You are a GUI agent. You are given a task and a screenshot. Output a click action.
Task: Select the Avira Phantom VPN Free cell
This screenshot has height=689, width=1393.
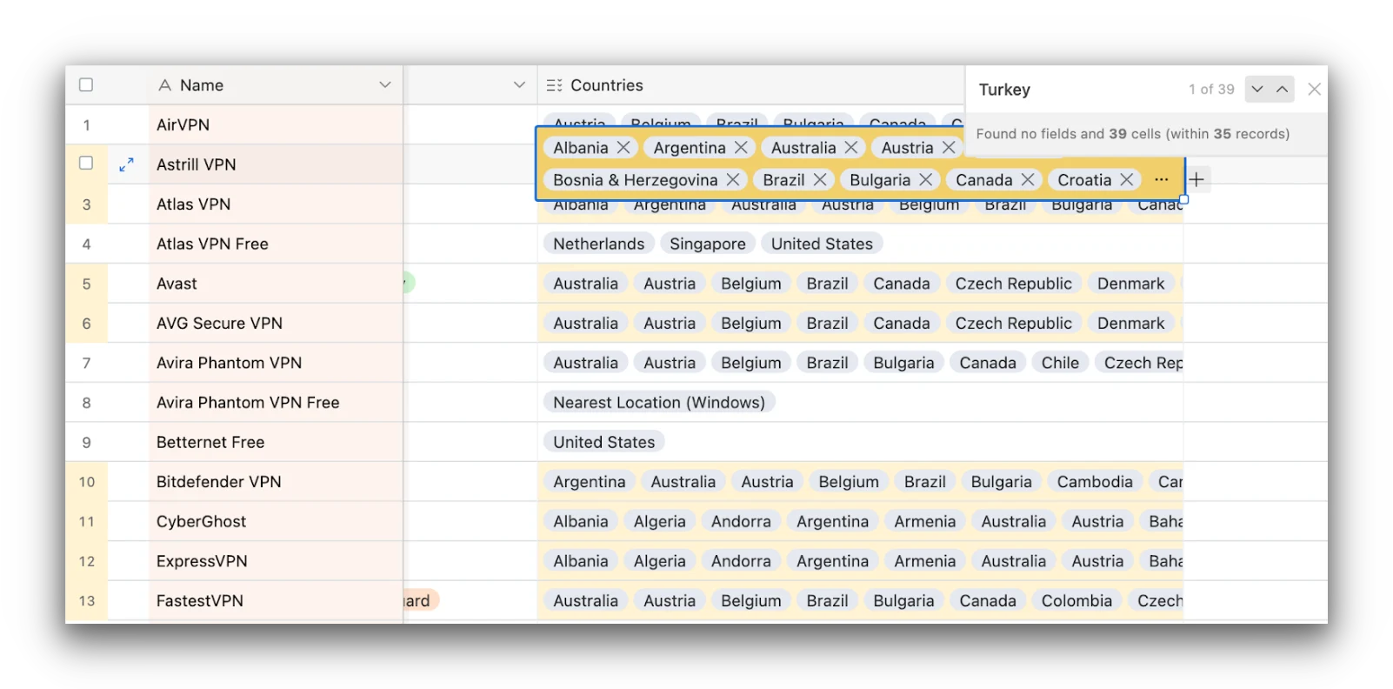click(x=276, y=403)
